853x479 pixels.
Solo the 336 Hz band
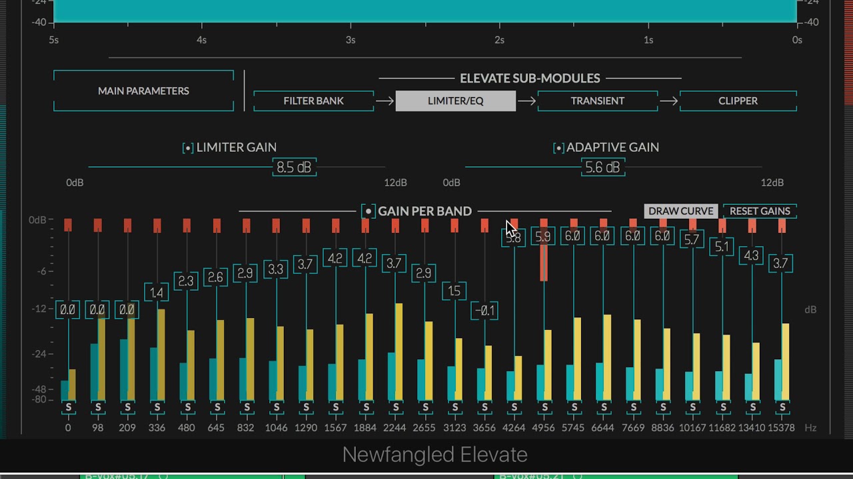coord(157,407)
